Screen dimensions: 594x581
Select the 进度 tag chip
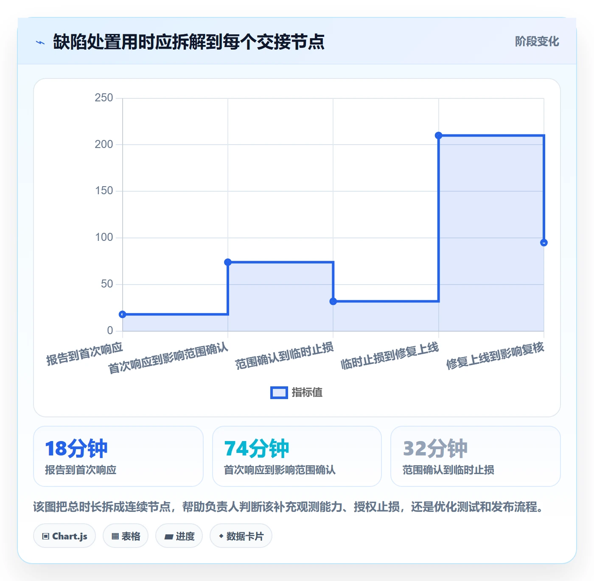(x=179, y=536)
